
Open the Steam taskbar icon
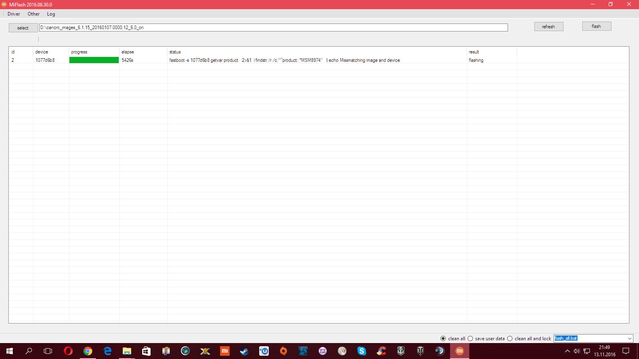click(244, 351)
